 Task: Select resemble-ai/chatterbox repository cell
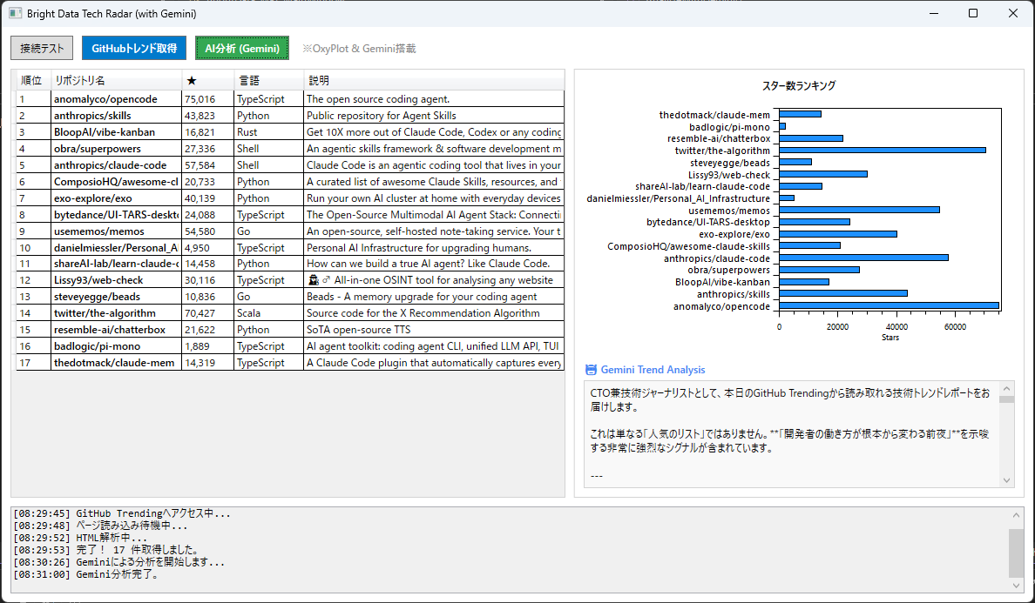[x=116, y=330]
